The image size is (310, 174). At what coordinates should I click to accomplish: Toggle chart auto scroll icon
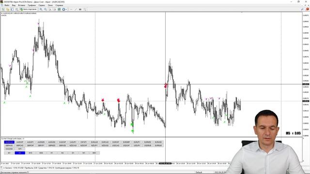pos(50,9)
